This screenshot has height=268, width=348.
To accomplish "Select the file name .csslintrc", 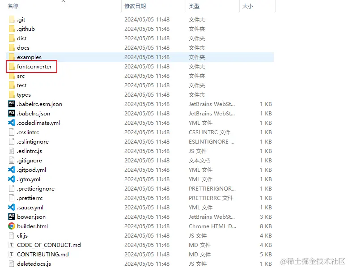I will click(28, 132).
